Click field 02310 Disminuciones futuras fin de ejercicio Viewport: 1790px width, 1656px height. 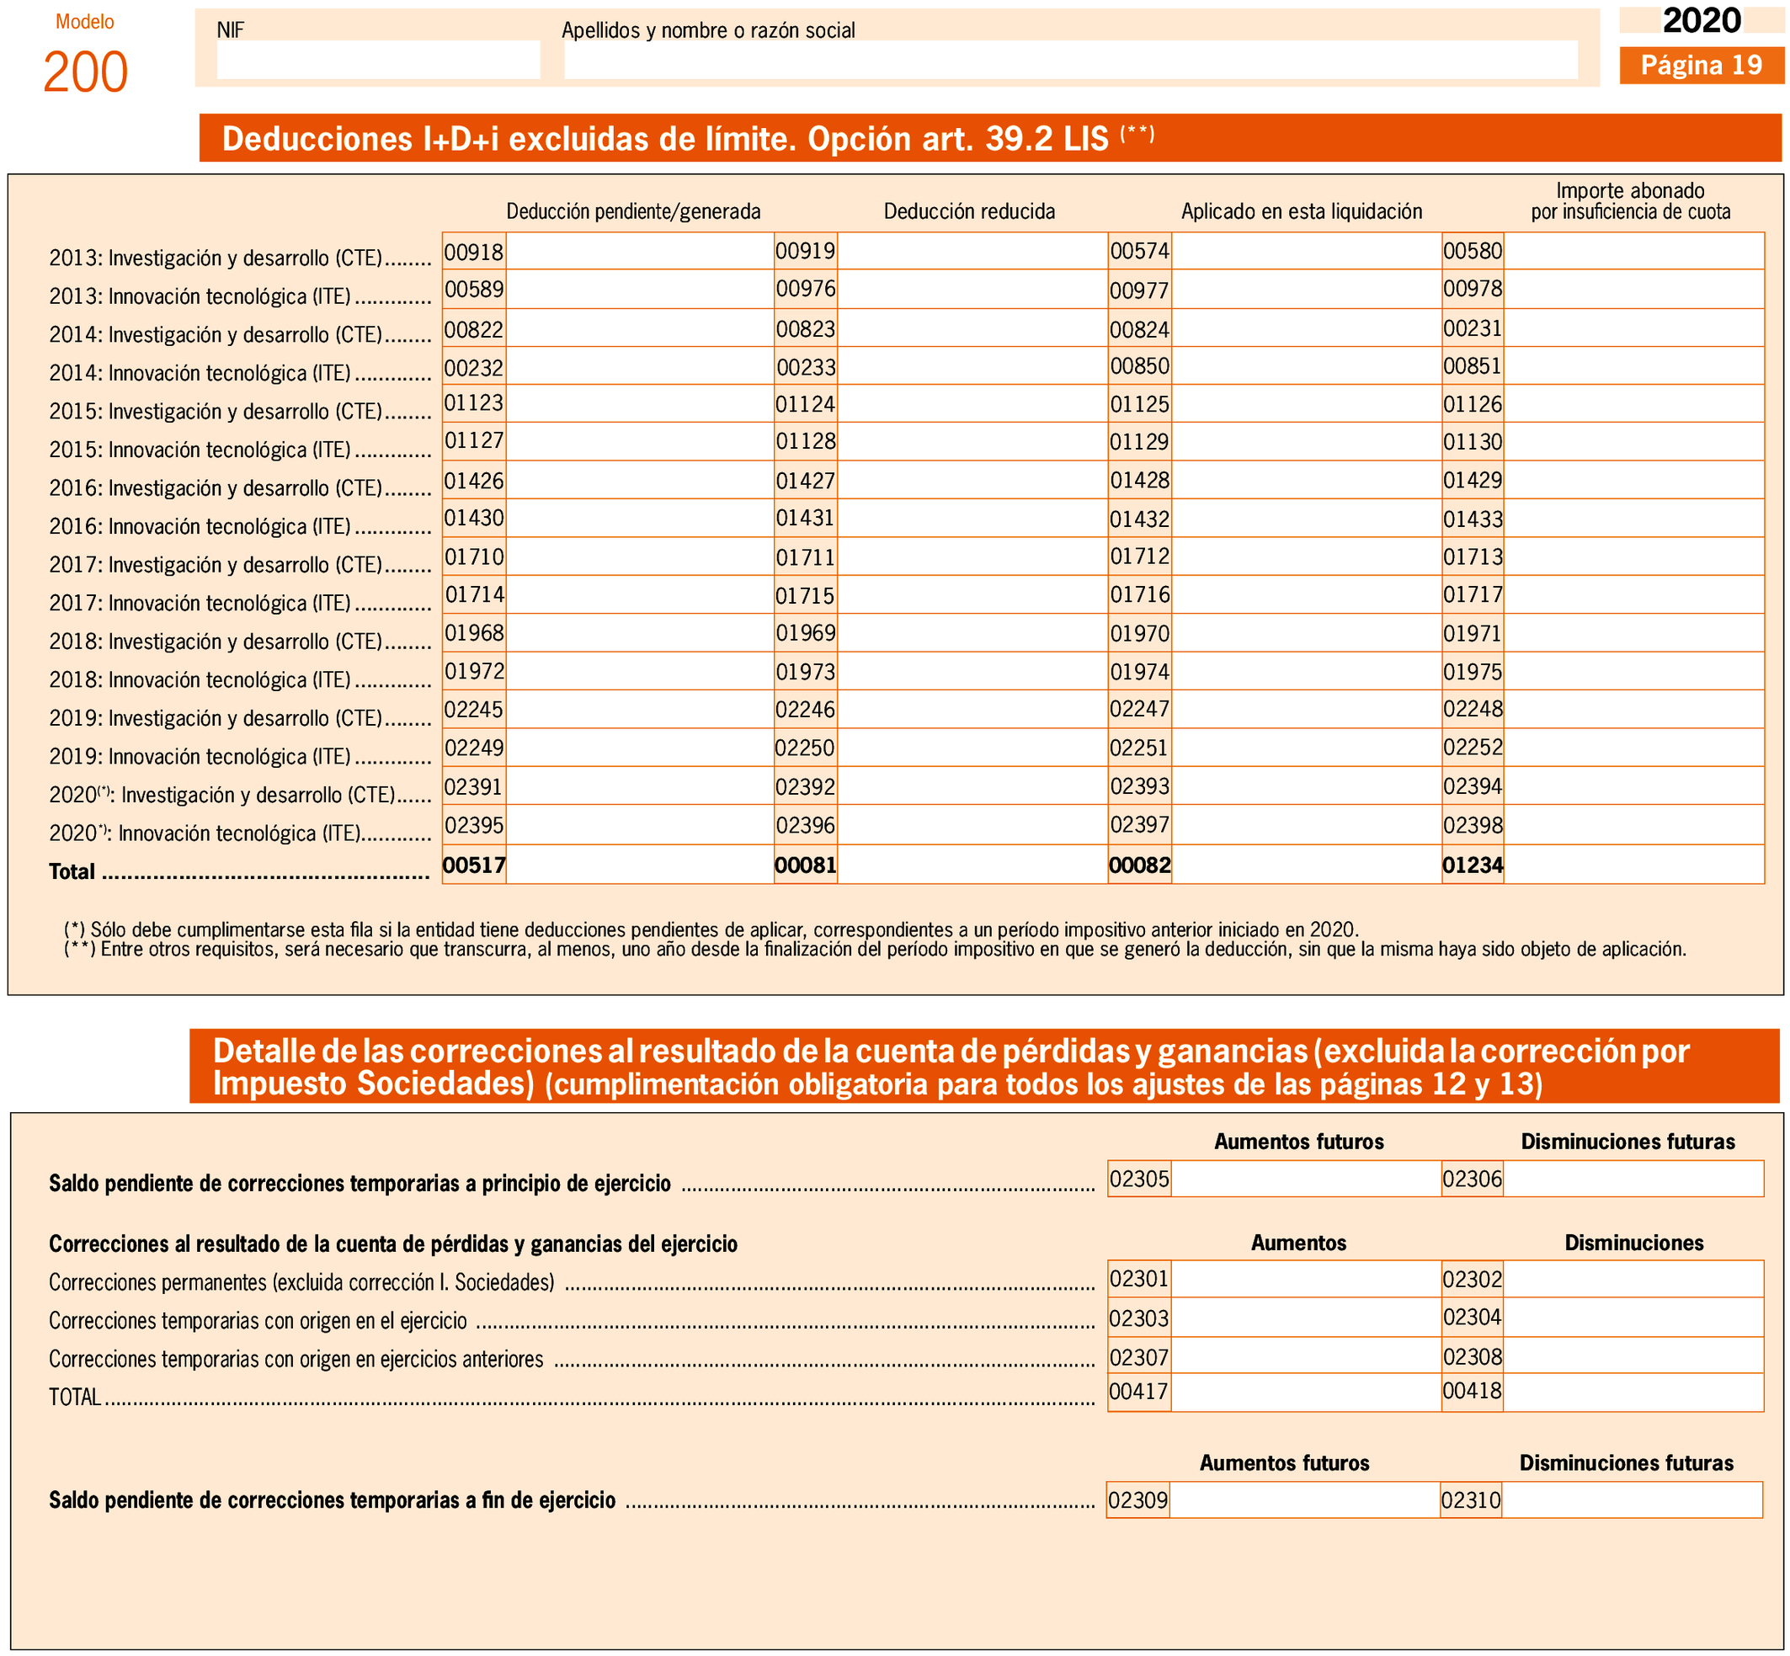point(1633,1500)
